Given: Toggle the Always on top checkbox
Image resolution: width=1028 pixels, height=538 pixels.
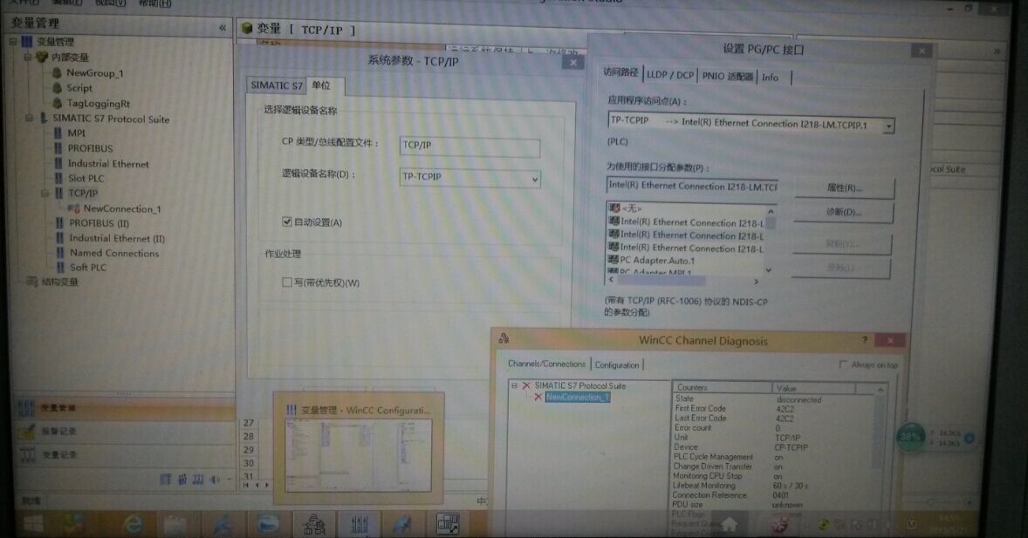Looking at the screenshot, I should tap(843, 364).
